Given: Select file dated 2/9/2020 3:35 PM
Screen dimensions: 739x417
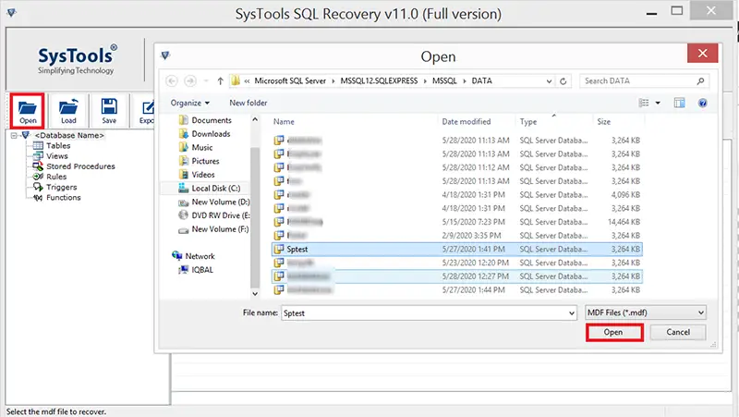Looking at the screenshot, I should (x=456, y=236).
